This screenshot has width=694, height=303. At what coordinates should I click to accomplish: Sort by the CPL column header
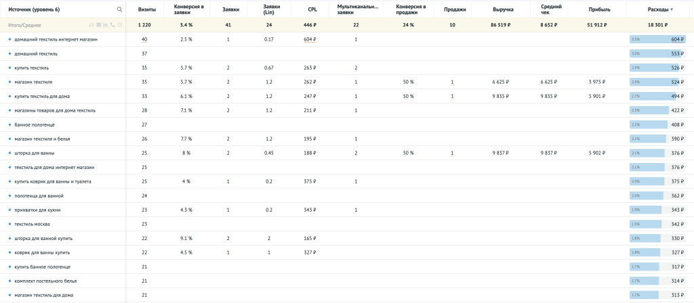tap(312, 9)
